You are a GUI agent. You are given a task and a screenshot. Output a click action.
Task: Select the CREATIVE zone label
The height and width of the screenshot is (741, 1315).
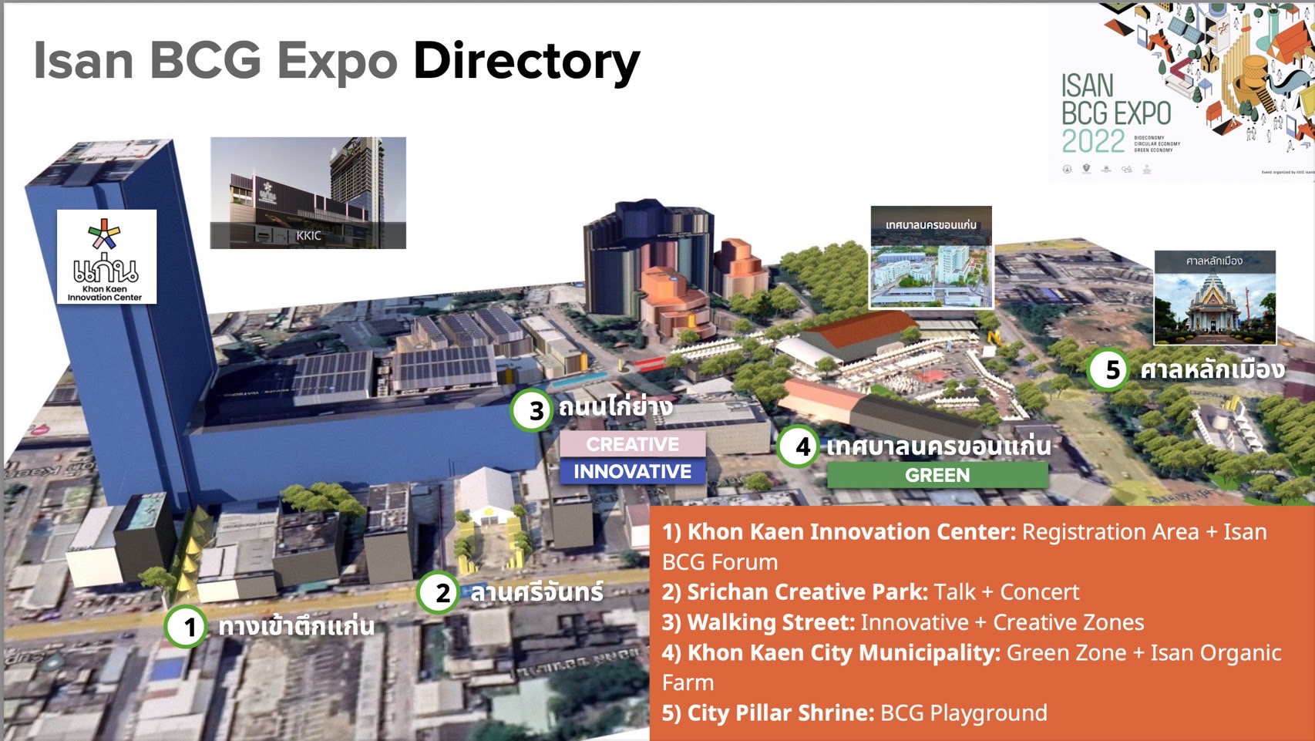coord(633,444)
